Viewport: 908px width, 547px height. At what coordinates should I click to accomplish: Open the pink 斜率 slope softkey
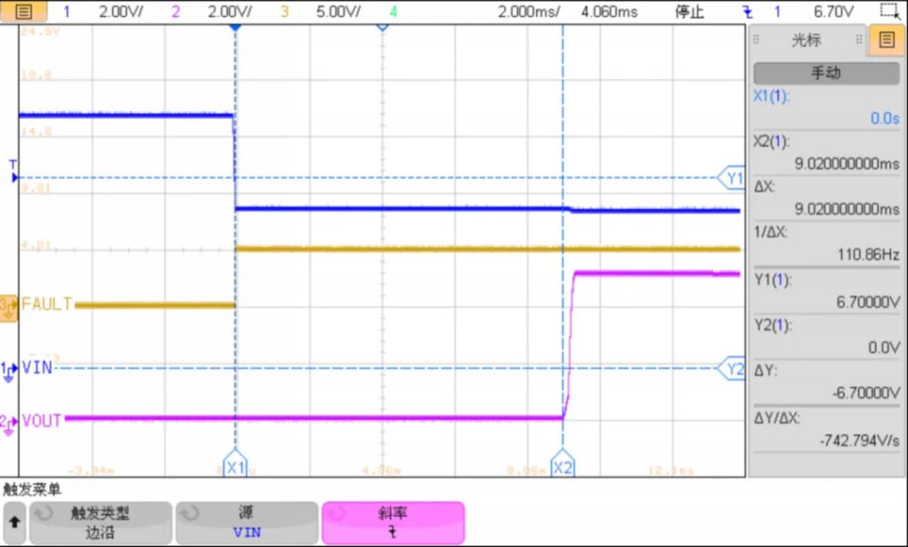(393, 523)
